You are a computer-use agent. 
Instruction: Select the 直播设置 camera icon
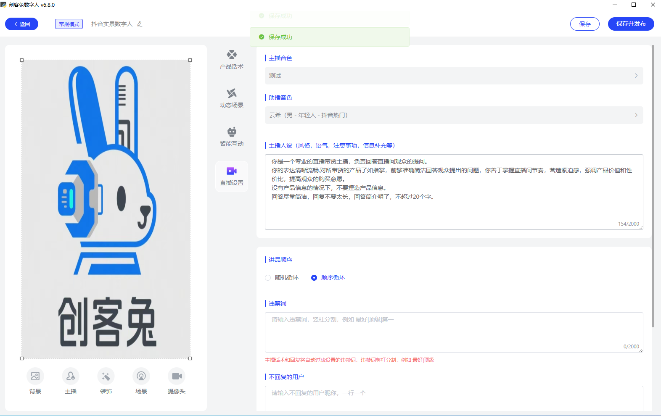pyautogui.click(x=232, y=171)
